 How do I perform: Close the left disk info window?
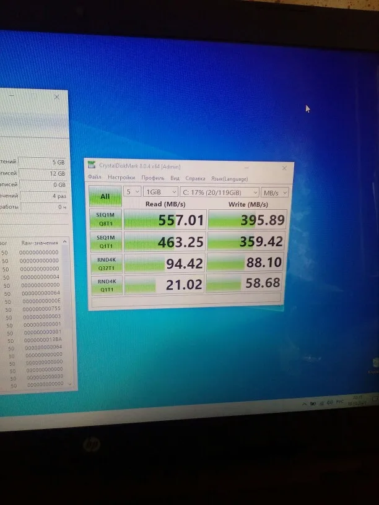coord(57,97)
